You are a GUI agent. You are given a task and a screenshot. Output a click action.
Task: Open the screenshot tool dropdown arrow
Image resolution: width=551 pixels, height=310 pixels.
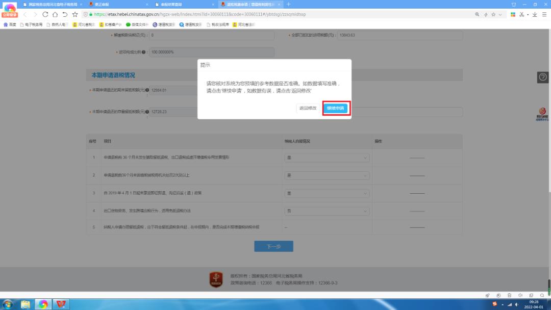pyautogui.click(x=528, y=15)
